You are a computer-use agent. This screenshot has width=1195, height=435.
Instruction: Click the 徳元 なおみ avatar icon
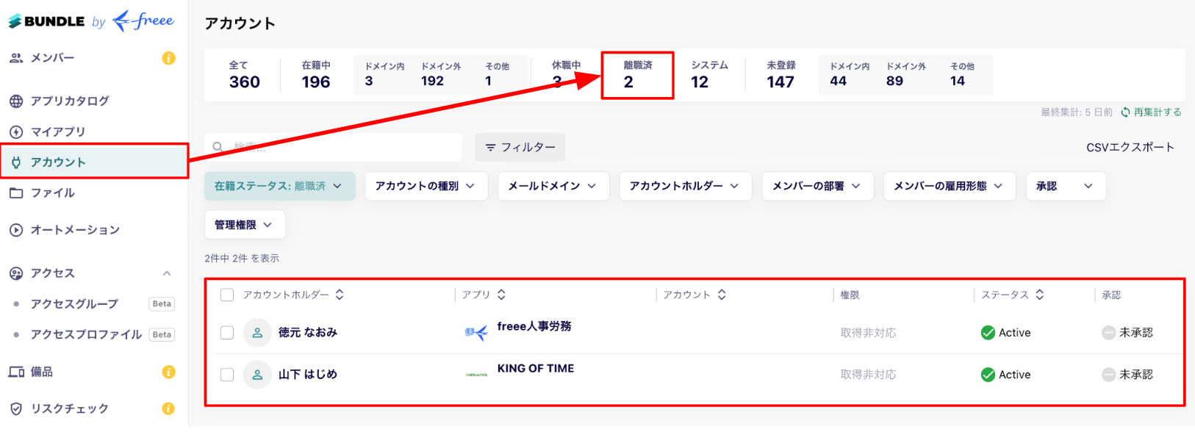[x=257, y=333]
